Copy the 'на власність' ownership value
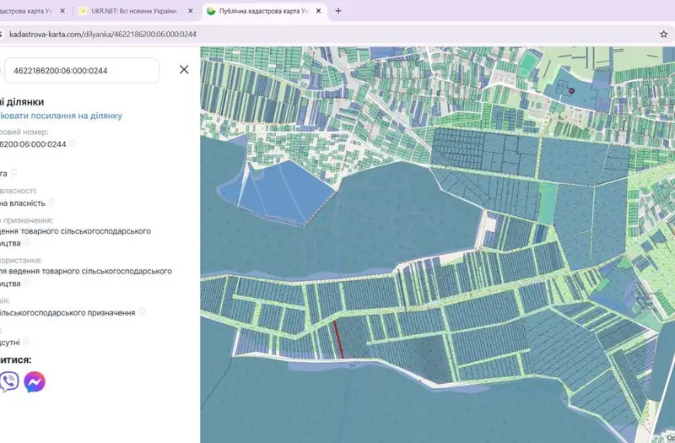The height and width of the screenshot is (443, 675). click(x=52, y=202)
